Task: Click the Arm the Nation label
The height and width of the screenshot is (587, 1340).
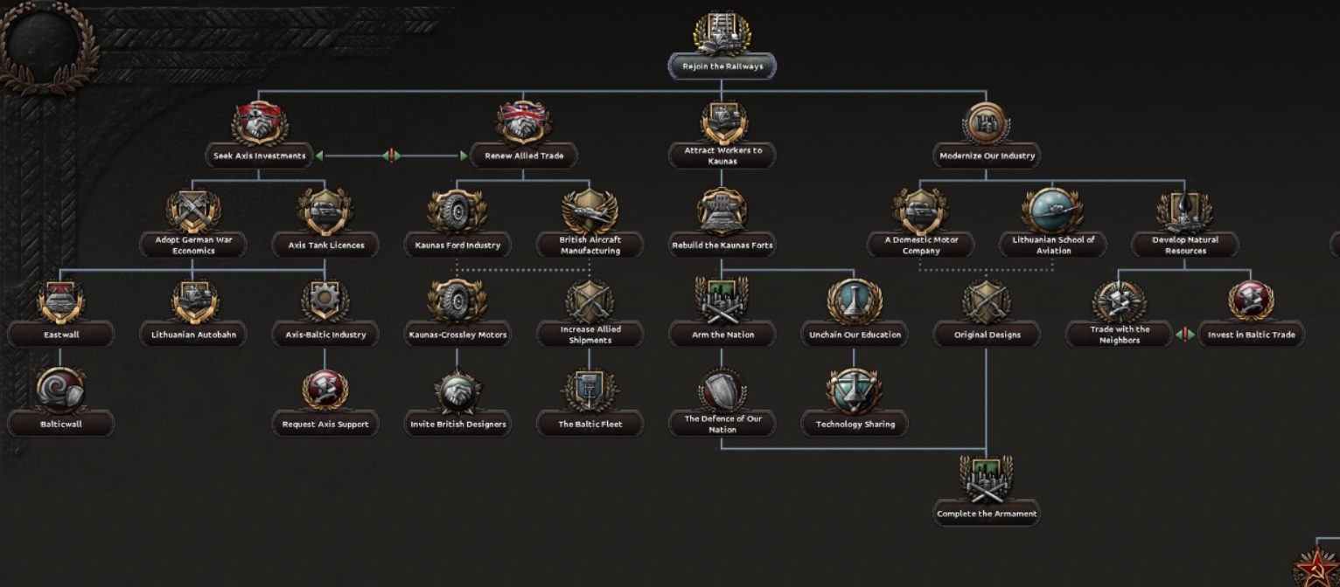Action: pyautogui.click(x=722, y=335)
